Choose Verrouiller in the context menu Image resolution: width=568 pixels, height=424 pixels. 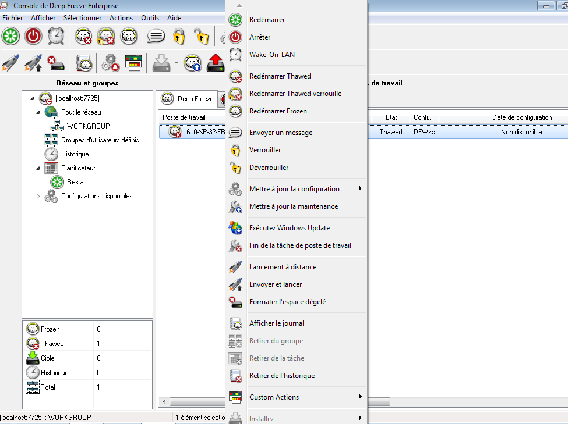coord(297,150)
